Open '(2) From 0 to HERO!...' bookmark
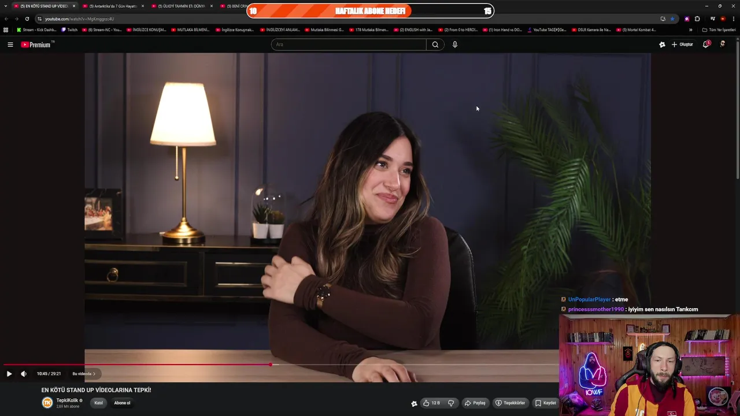Viewport: 740px width, 416px height. (x=458, y=29)
